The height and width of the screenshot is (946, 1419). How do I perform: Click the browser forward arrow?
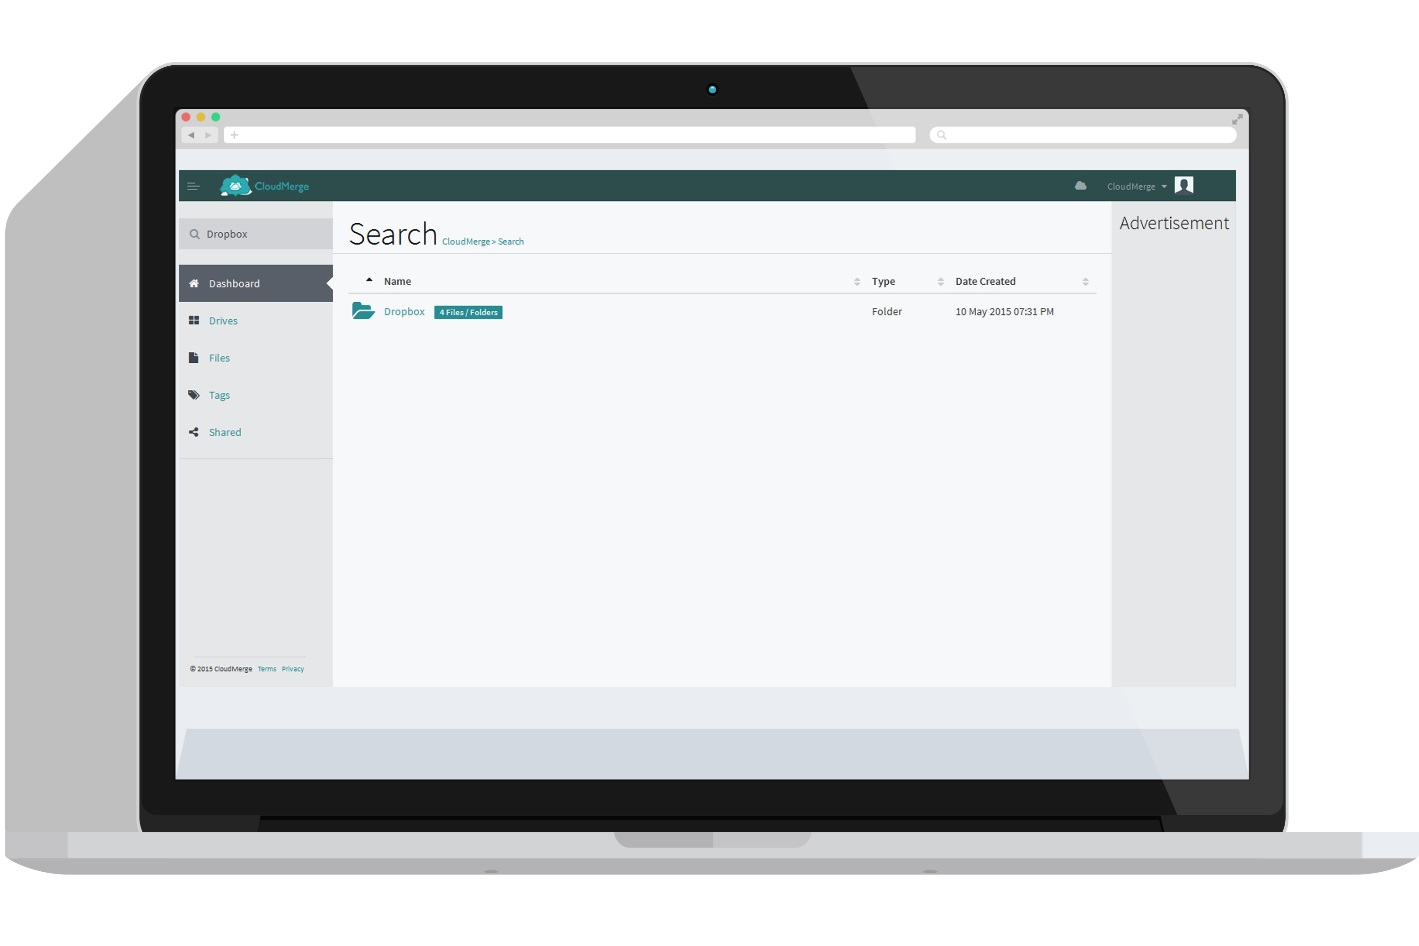point(208,135)
